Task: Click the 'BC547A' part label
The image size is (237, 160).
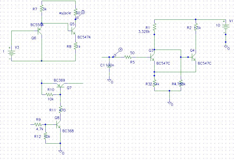Action: (x=84, y=37)
